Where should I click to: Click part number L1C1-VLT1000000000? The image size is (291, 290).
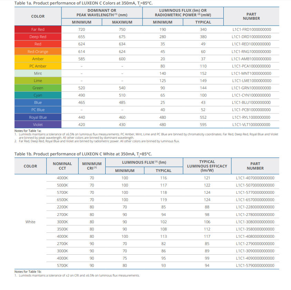[251, 125]
